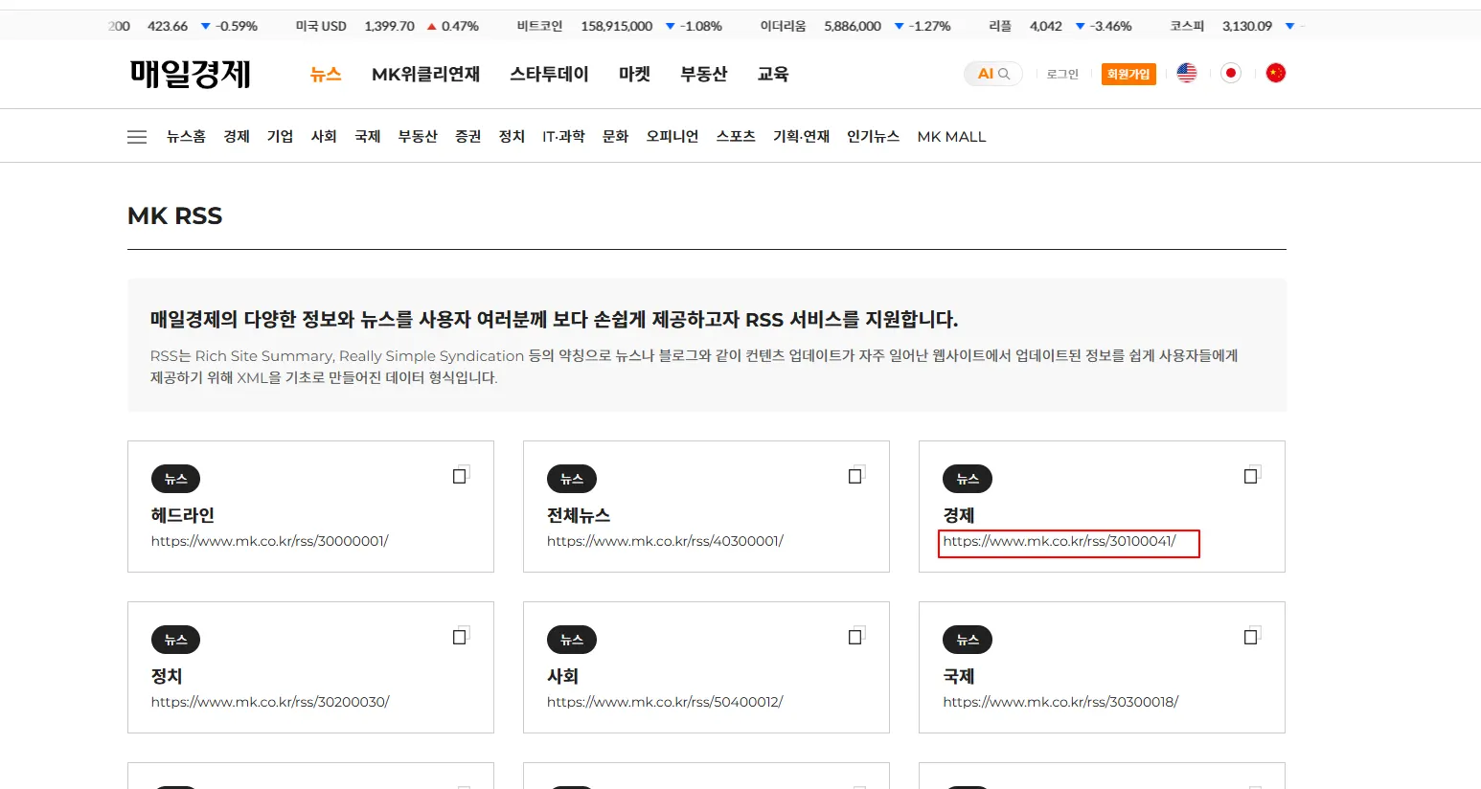Open 인기뉴스 section

pyautogui.click(x=873, y=137)
